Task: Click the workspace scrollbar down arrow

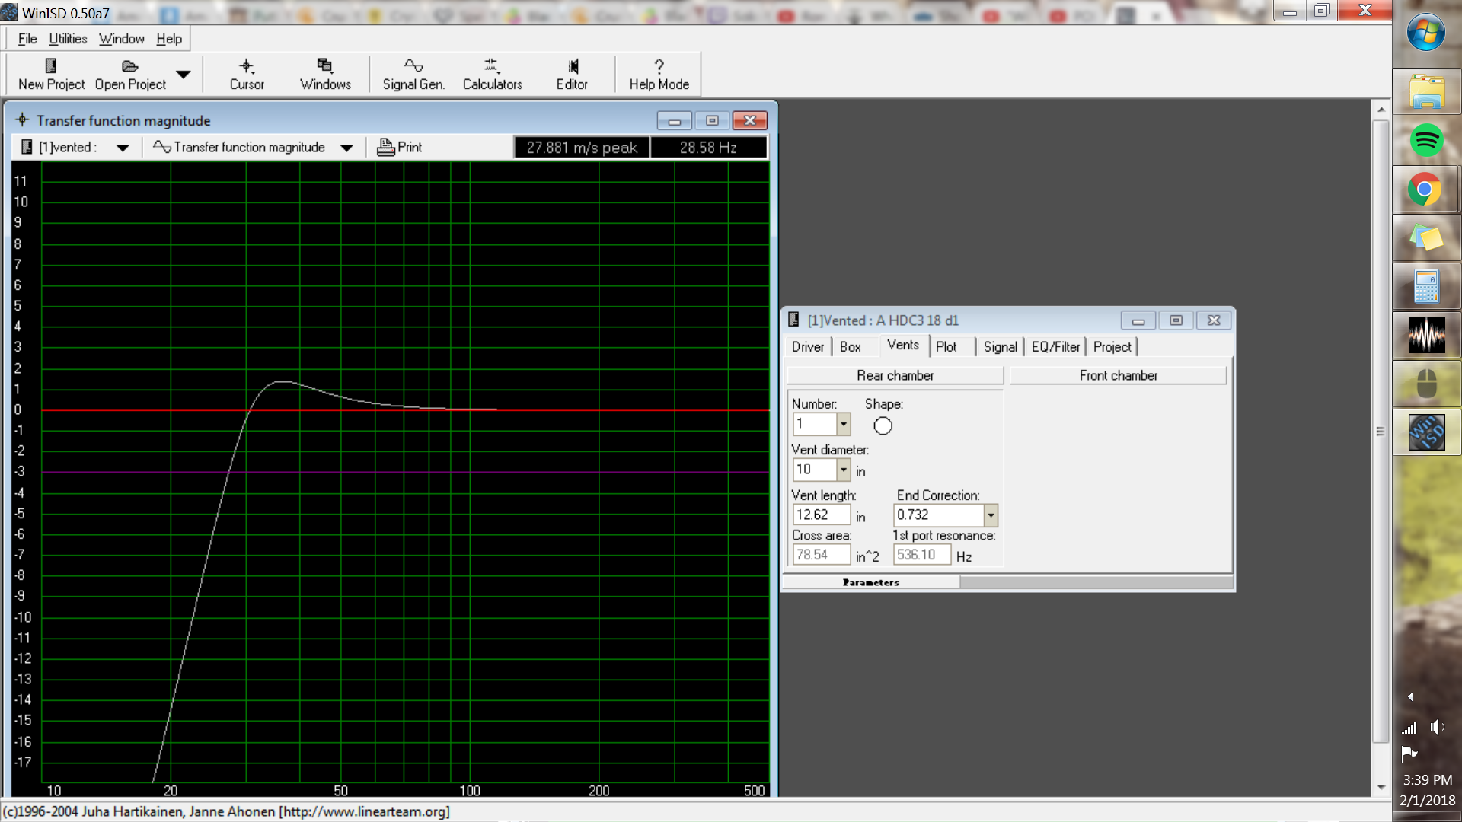Action: click(x=1381, y=788)
